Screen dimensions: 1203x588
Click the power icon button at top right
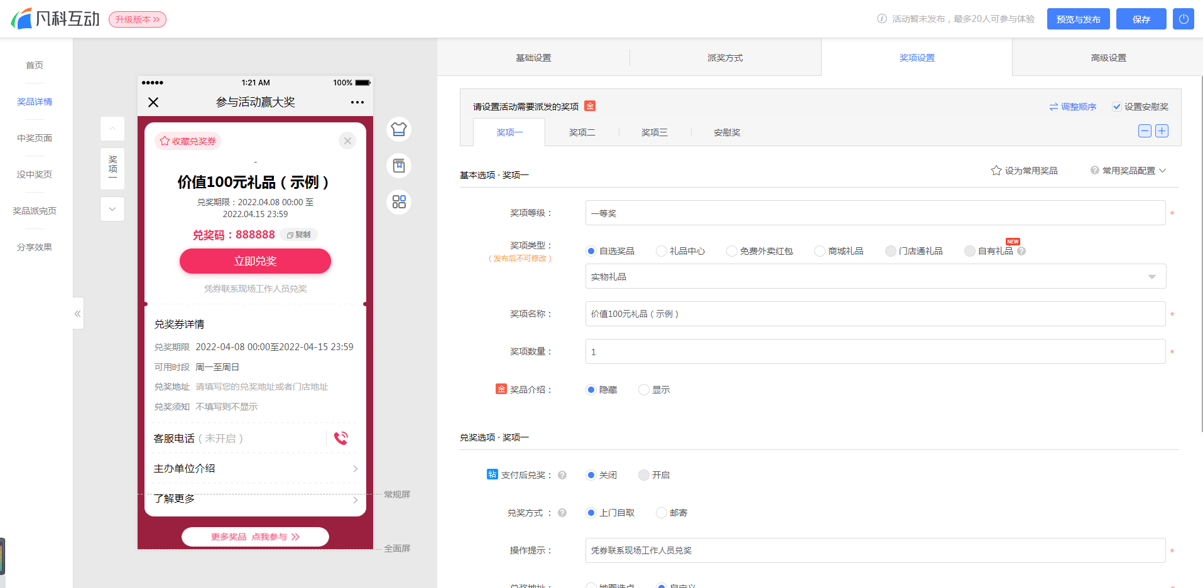tap(1184, 19)
